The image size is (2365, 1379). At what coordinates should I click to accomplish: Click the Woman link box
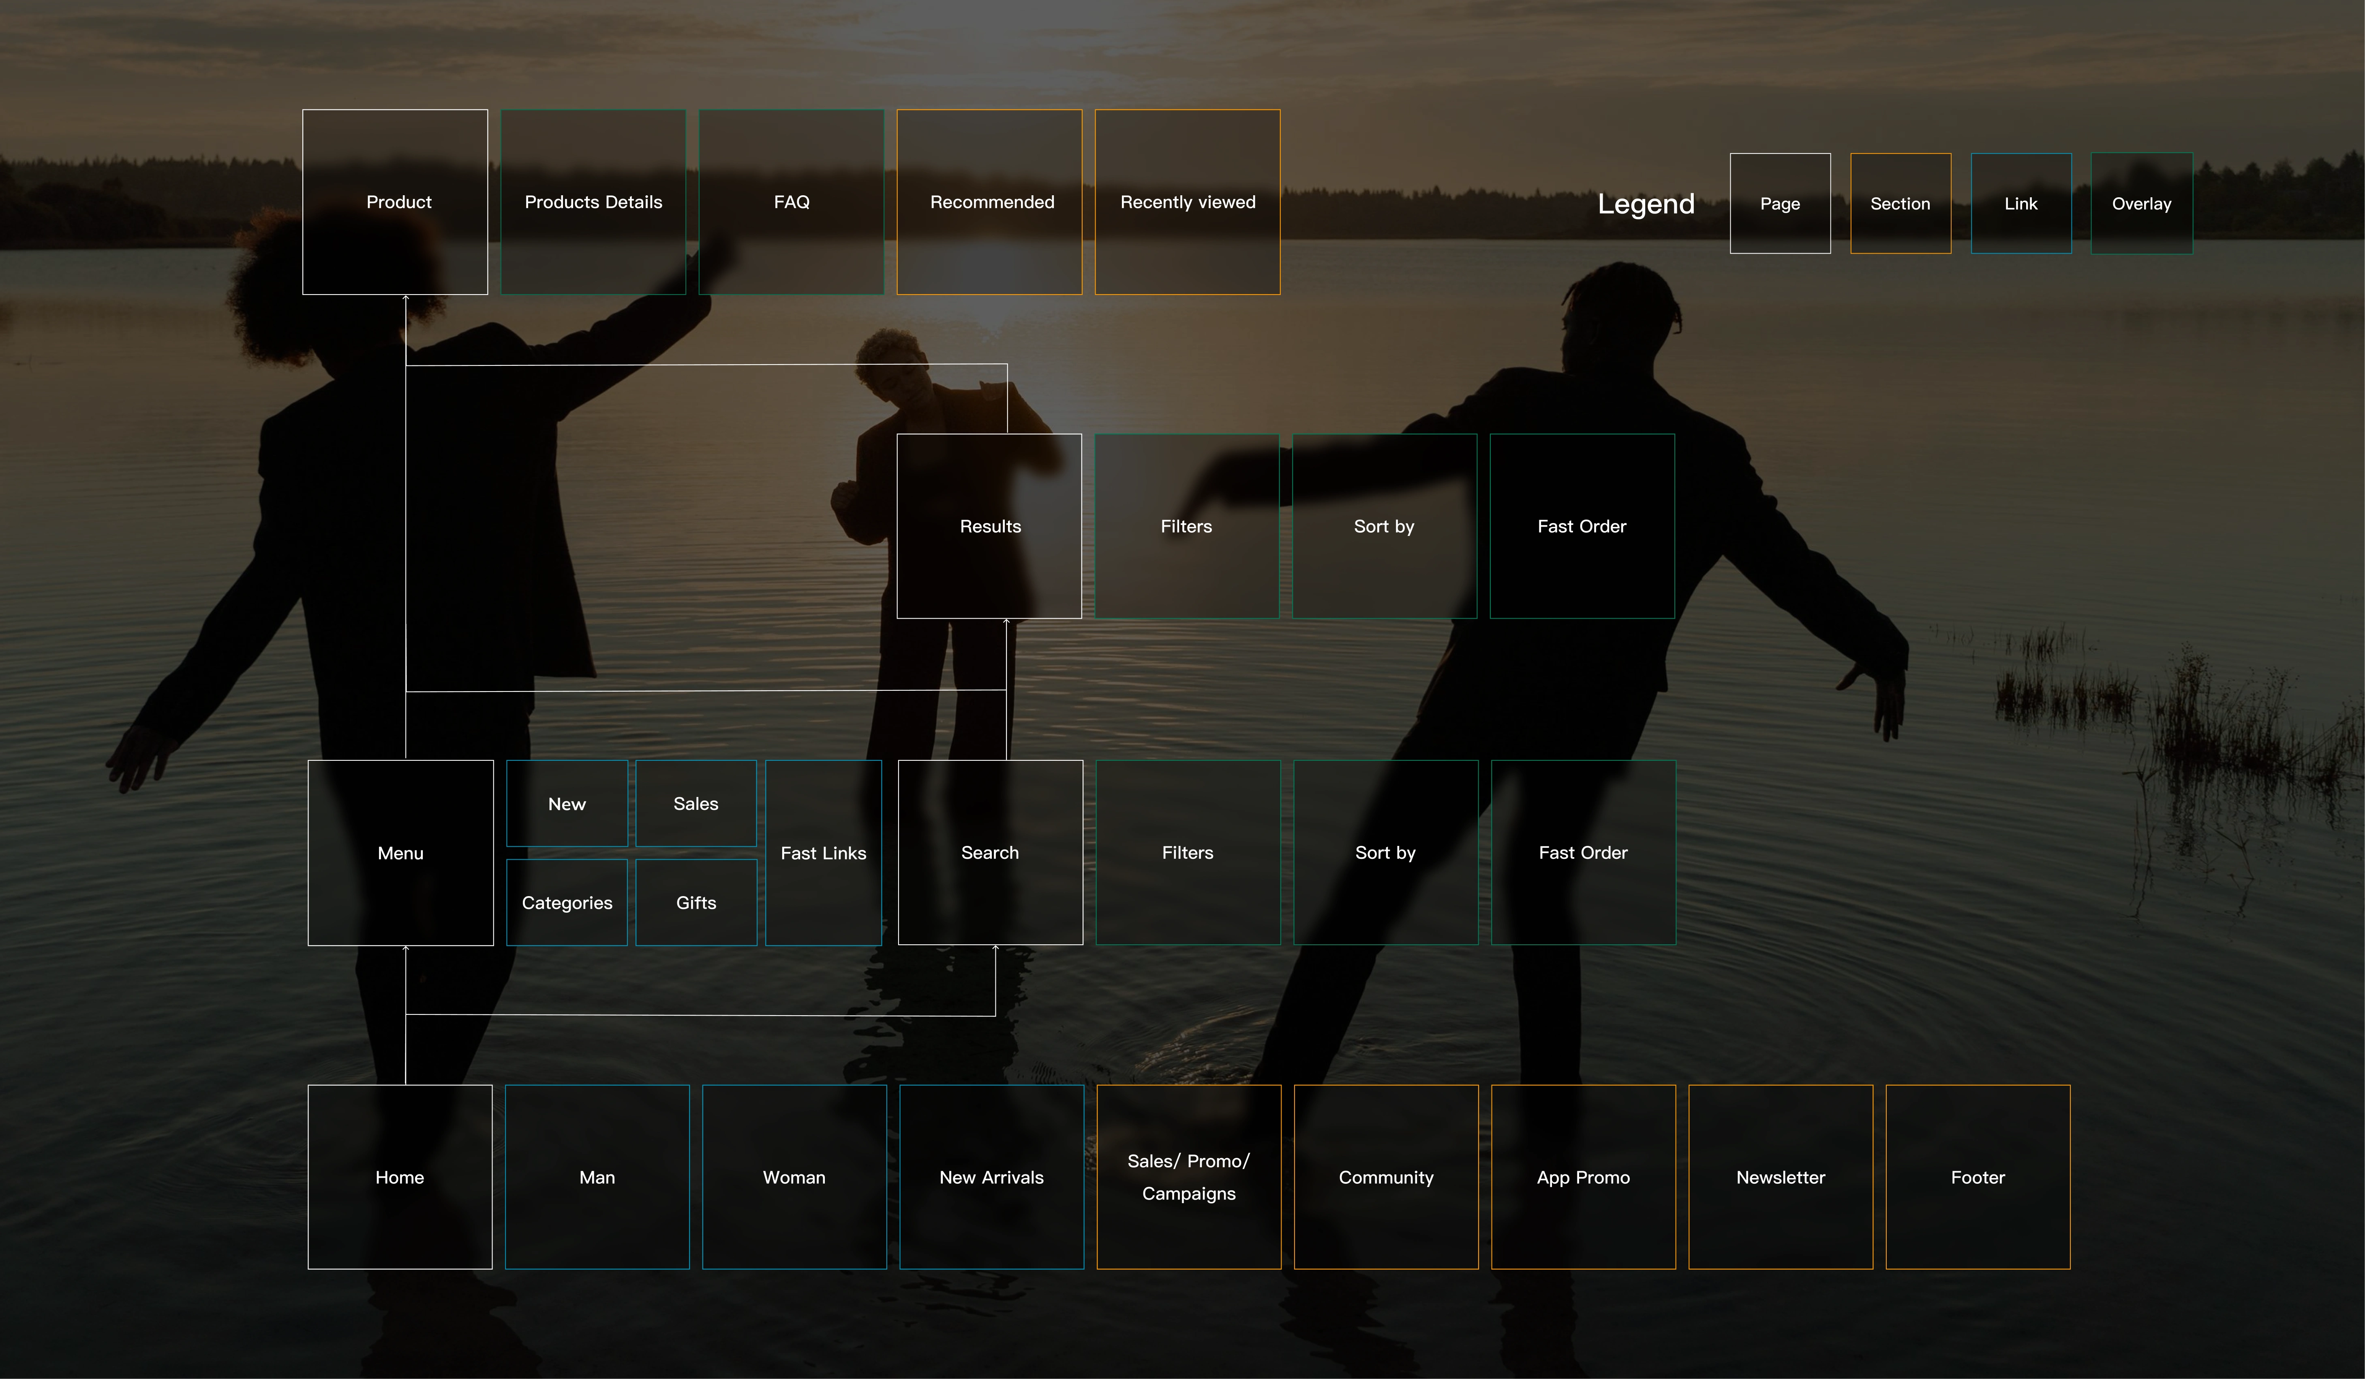coord(794,1177)
